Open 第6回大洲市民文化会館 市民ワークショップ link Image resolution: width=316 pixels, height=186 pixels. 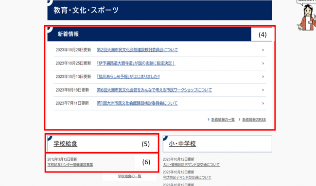tap(155, 90)
